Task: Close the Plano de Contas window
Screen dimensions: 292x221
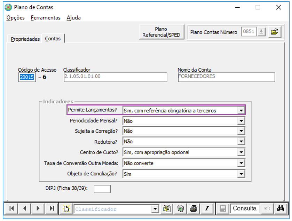Action: [278, 7]
